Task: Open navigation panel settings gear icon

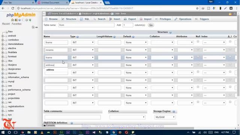Action: (x=27, y=20)
